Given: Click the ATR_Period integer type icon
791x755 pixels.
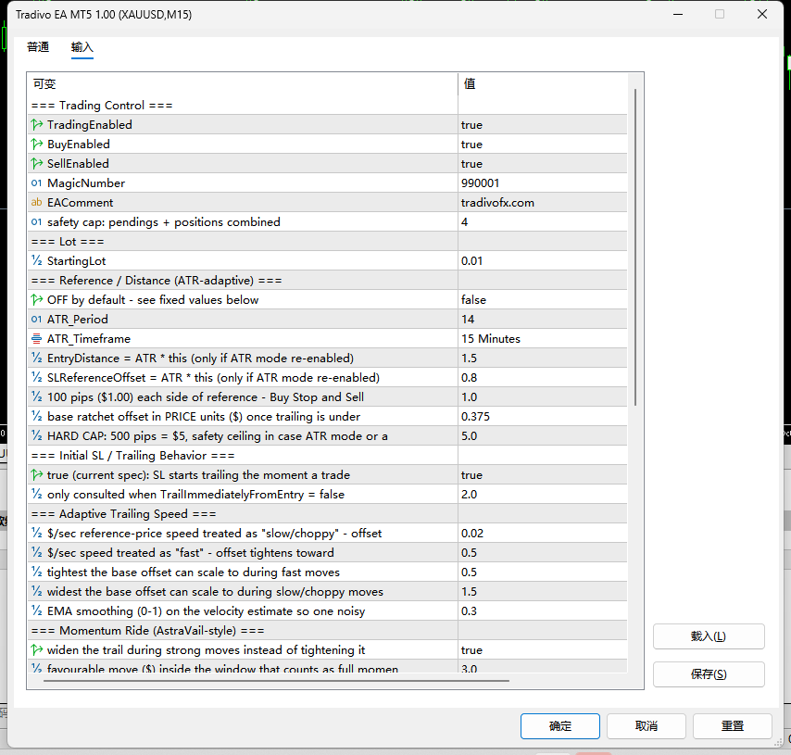Looking at the screenshot, I should (36, 319).
